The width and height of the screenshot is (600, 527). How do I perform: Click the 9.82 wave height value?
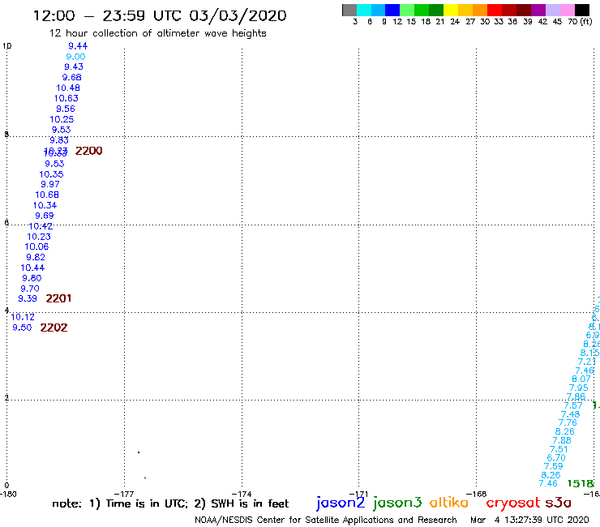coord(36,257)
